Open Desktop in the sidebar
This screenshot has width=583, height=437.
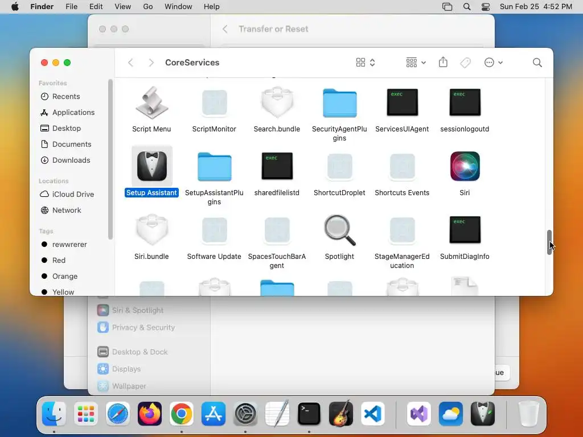(x=60, y=128)
